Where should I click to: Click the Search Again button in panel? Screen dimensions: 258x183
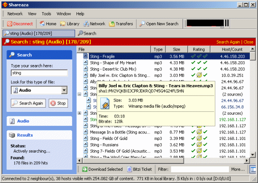(28, 103)
